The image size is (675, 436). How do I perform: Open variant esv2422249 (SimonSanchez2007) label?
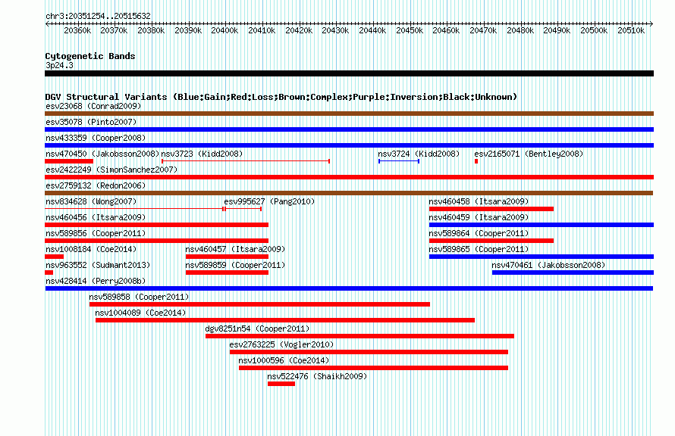click(111, 170)
